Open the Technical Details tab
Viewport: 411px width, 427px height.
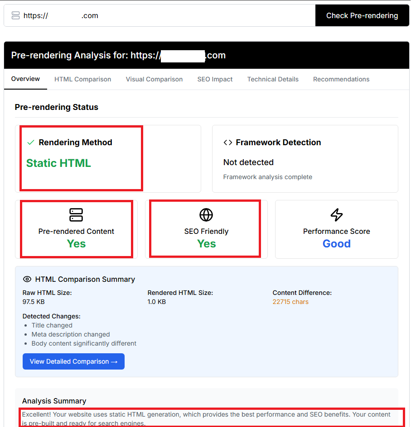[273, 79]
